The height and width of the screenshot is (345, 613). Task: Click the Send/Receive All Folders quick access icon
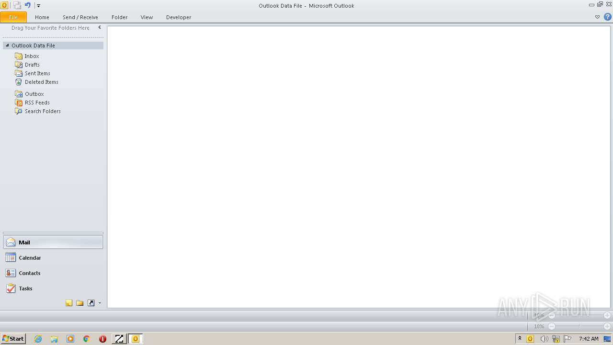point(17,5)
